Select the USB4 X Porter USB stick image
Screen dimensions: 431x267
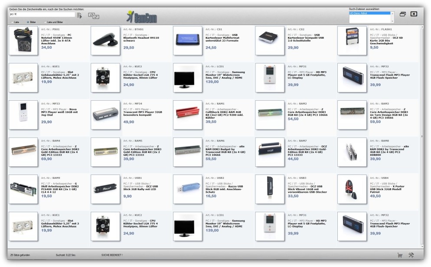point(352,189)
